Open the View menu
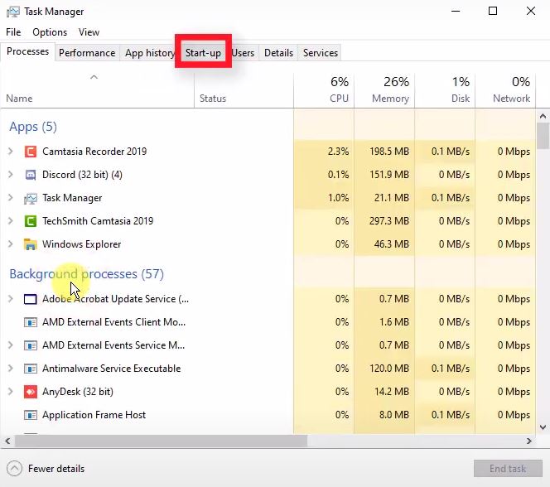Screen dimensions: 550x487 (89, 32)
